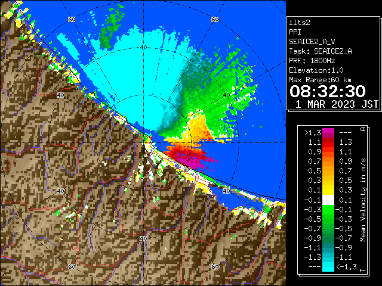Click the 60 range label in the southeast

pos(215,266)
